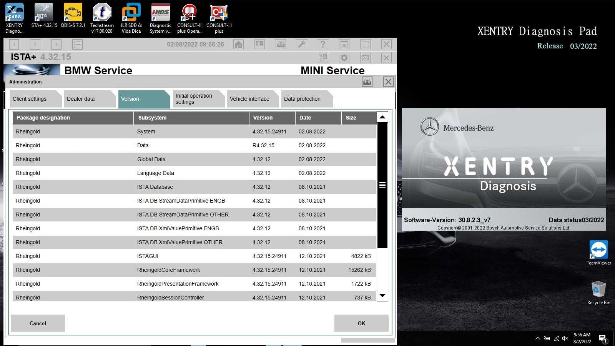Image resolution: width=615 pixels, height=346 pixels.
Task: Open CONSULT-III plus desktop shortcut
Action: coord(219,18)
